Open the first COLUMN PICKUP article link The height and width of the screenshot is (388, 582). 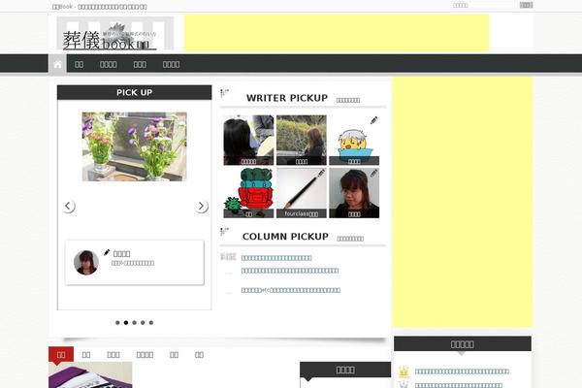276,258
